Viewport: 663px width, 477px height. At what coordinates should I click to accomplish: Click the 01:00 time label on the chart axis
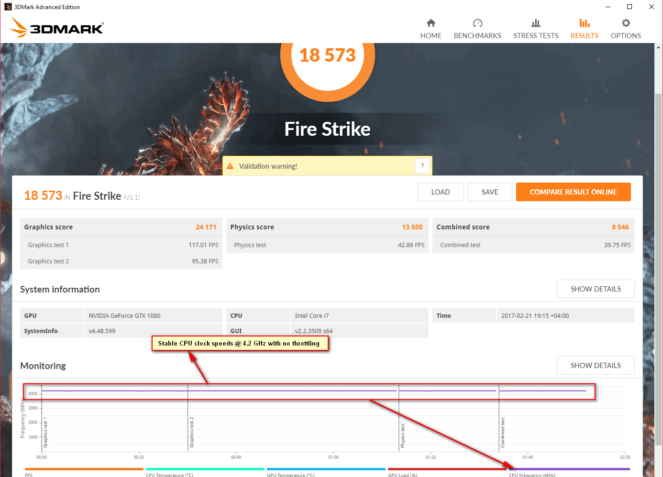333,457
